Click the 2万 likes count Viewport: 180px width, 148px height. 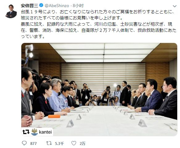(82, 143)
